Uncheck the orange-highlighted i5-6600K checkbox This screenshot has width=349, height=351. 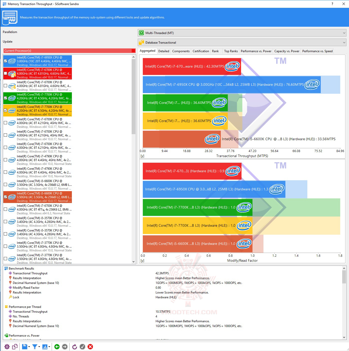pyautogui.click(x=5, y=197)
